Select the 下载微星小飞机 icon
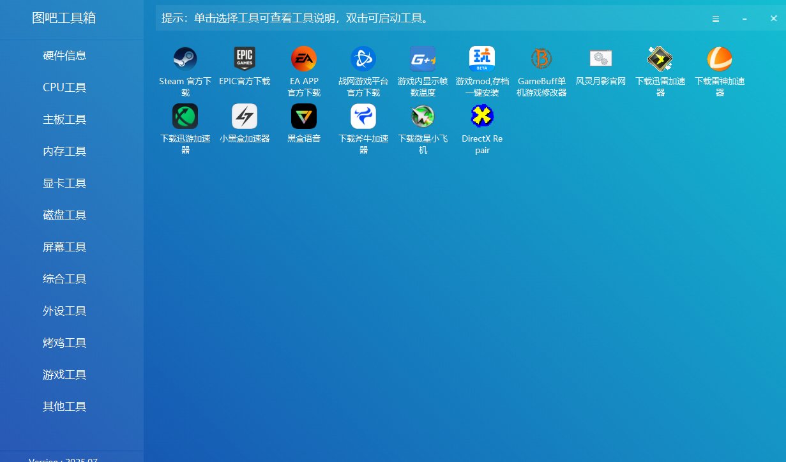This screenshot has width=786, height=462. (x=423, y=116)
